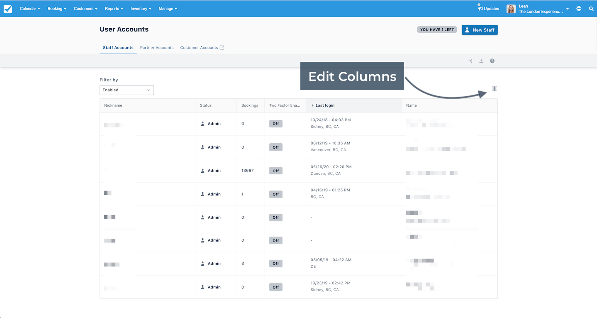Toggle two factor Off for 04/15/19 login row

coord(276,194)
